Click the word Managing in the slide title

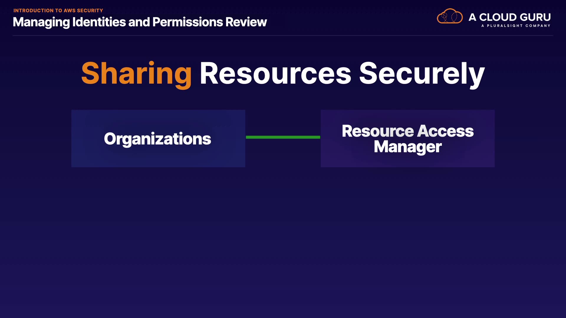point(41,22)
